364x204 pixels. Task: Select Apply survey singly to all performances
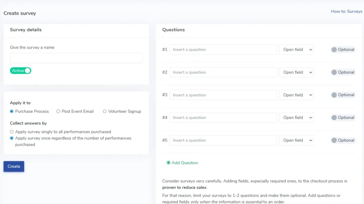click(12, 132)
